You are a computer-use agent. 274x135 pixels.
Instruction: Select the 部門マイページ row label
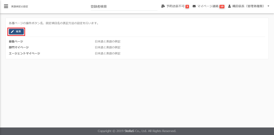(x=19, y=47)
